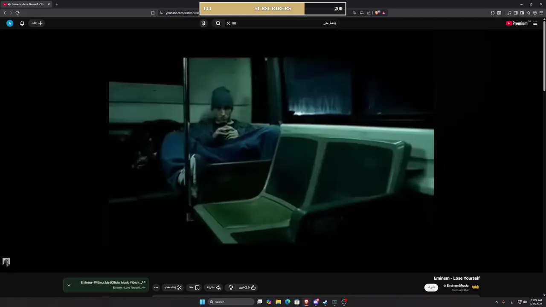Reload the current page

click(x=17, y=13)
